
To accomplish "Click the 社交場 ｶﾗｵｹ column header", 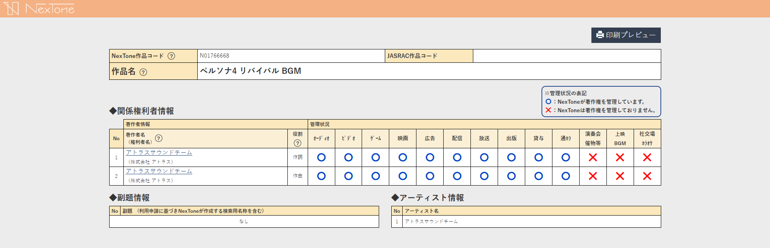I will coord(647,138).
